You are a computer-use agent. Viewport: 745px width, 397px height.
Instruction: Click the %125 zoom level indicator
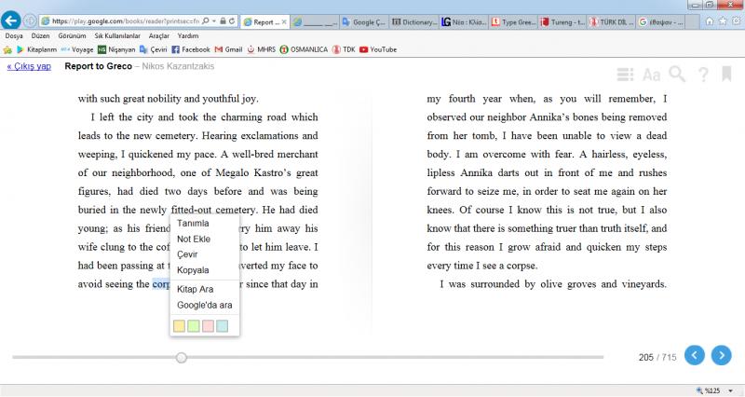click(709, 390)
